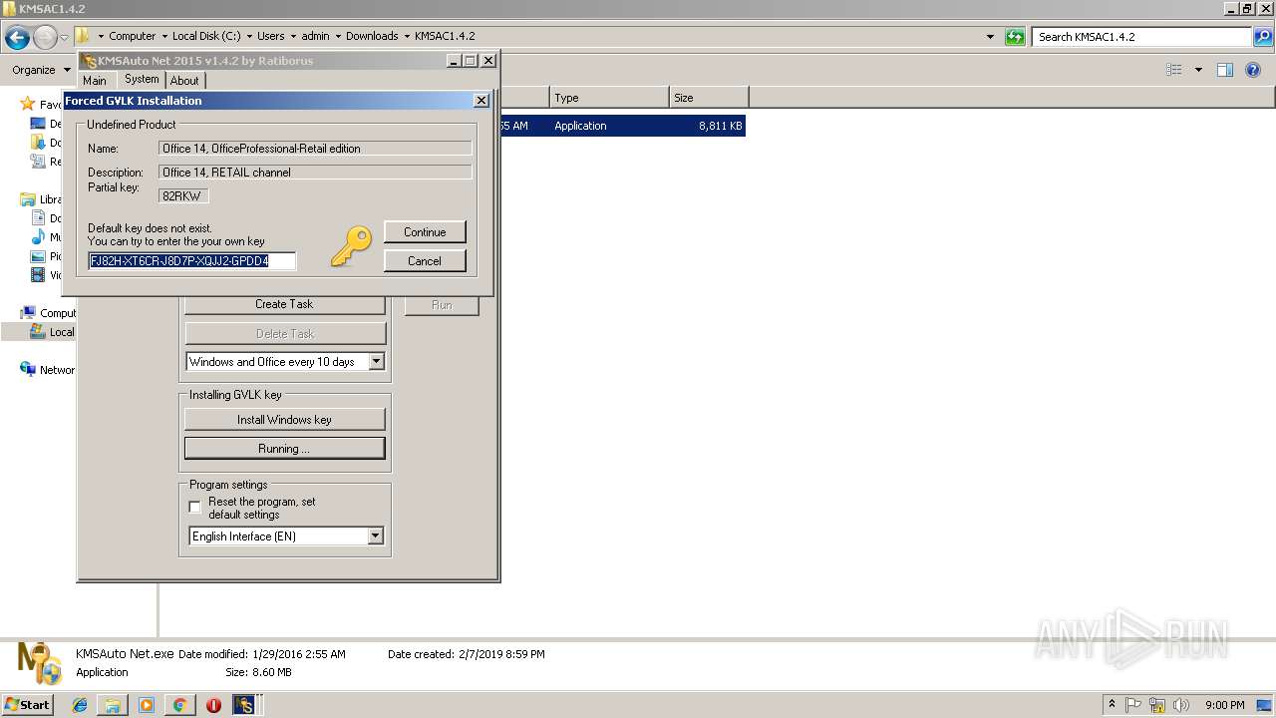Image resolution: width=1276 pixels, height=718 pixels.
Task: Click the Downloads breadcrumb in address bar
Action: tap(372, 36)
